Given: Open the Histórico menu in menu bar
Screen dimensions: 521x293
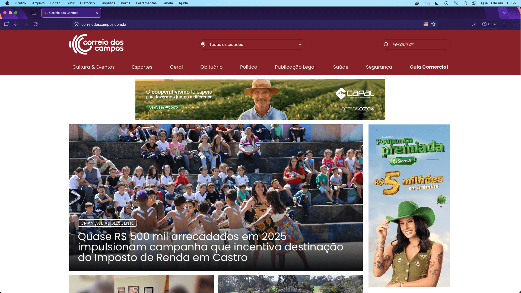Looking at the screenshot, I should (87, 3).
